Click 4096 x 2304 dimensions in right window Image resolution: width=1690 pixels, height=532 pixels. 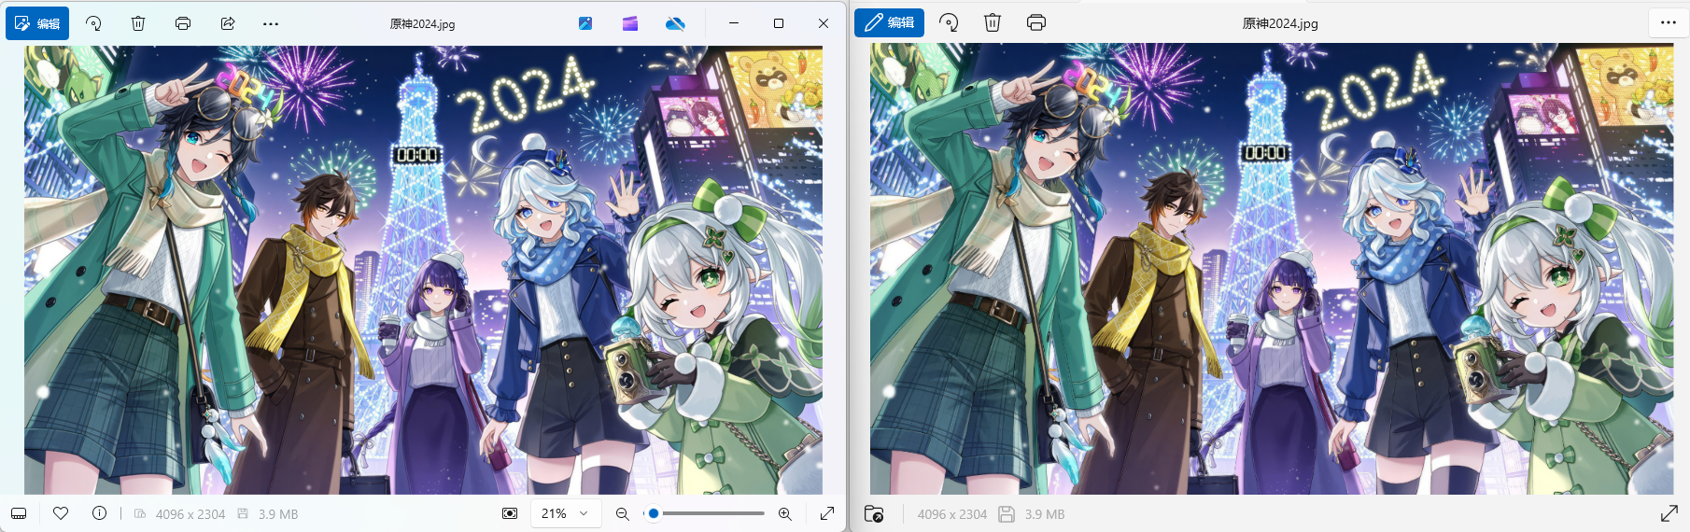952,514
